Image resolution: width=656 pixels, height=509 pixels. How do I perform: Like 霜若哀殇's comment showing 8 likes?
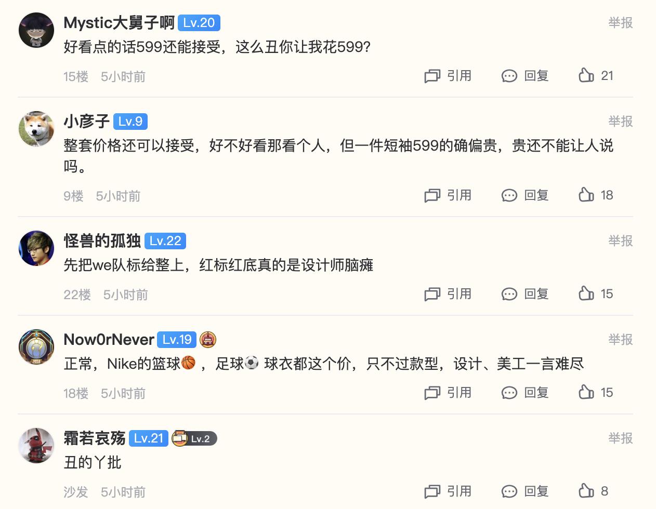tap(587, 491)
